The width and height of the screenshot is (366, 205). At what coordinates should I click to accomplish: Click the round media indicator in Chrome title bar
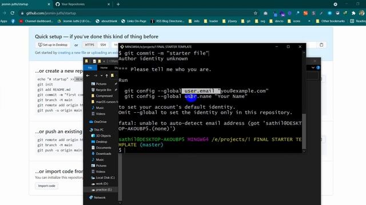(335, 4)
